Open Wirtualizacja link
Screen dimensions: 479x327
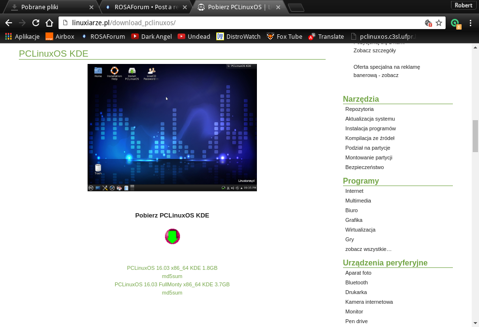360,230
